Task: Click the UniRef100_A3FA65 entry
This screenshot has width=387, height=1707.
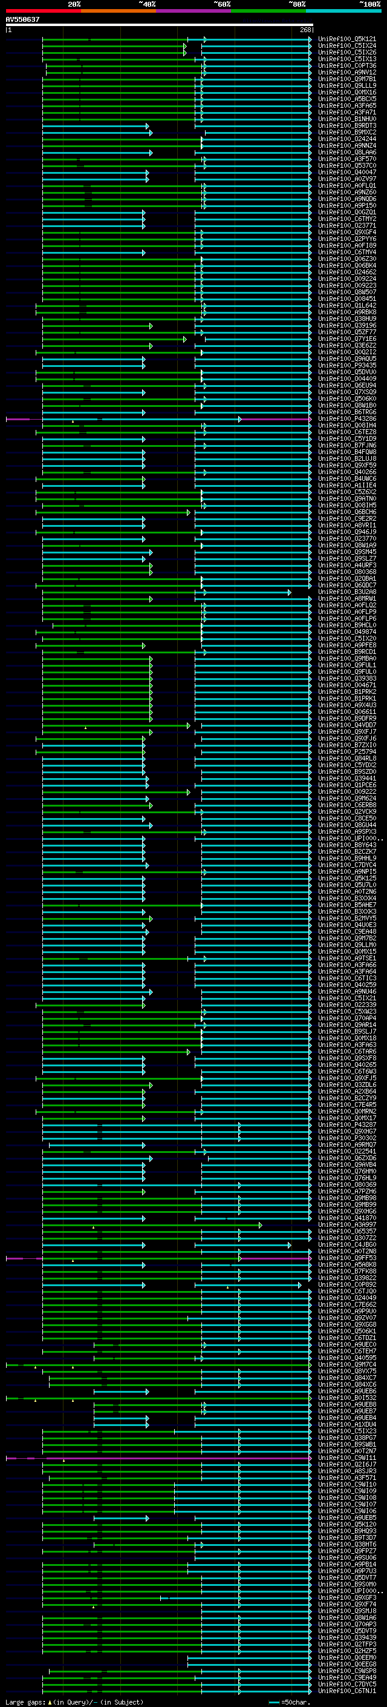Action: [x=346, y=105]
